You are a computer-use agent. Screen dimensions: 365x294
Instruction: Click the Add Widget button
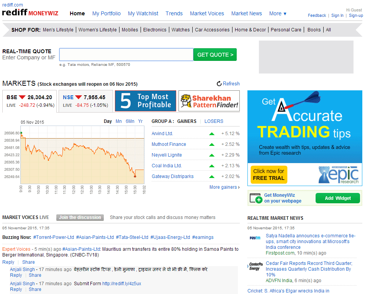(338, 198)
